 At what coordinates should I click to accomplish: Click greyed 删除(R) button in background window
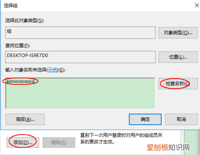click(59, 143)
